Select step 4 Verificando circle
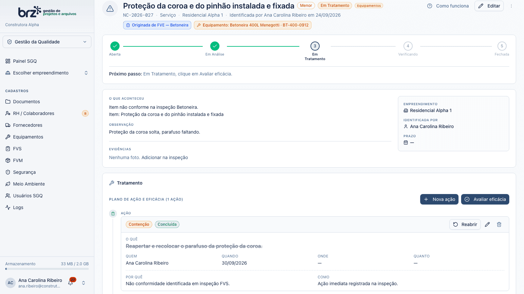Image resolution: width=524 pixels, height=294 pixels. click(x=408, y=46)
